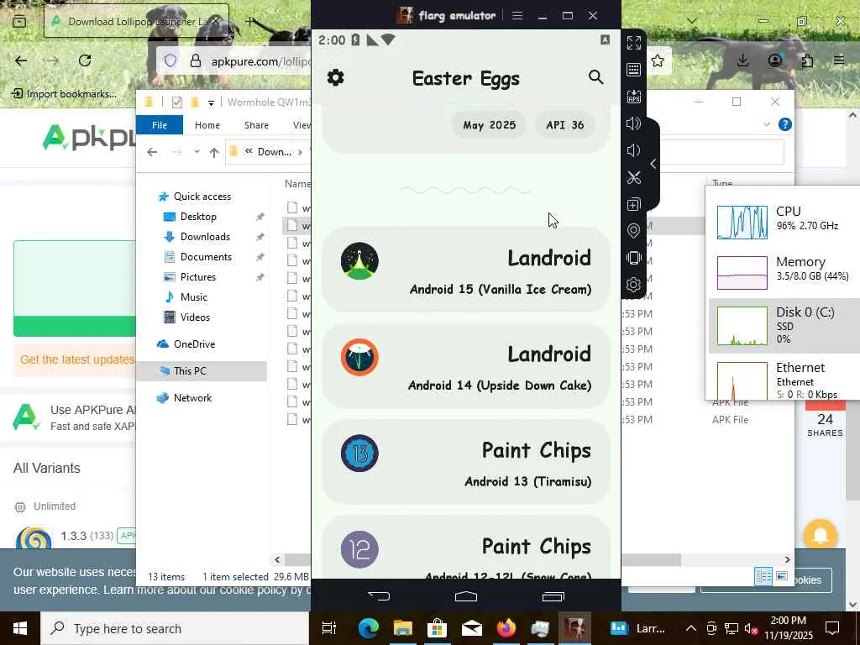Open the Android 13 Paint Chips icon
This screenshot has width=860, height=645.
[359, 453]
